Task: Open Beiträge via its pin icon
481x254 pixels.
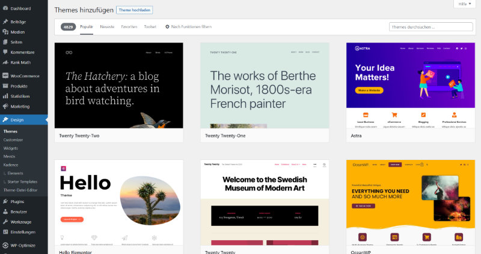Action: [5, 22]
